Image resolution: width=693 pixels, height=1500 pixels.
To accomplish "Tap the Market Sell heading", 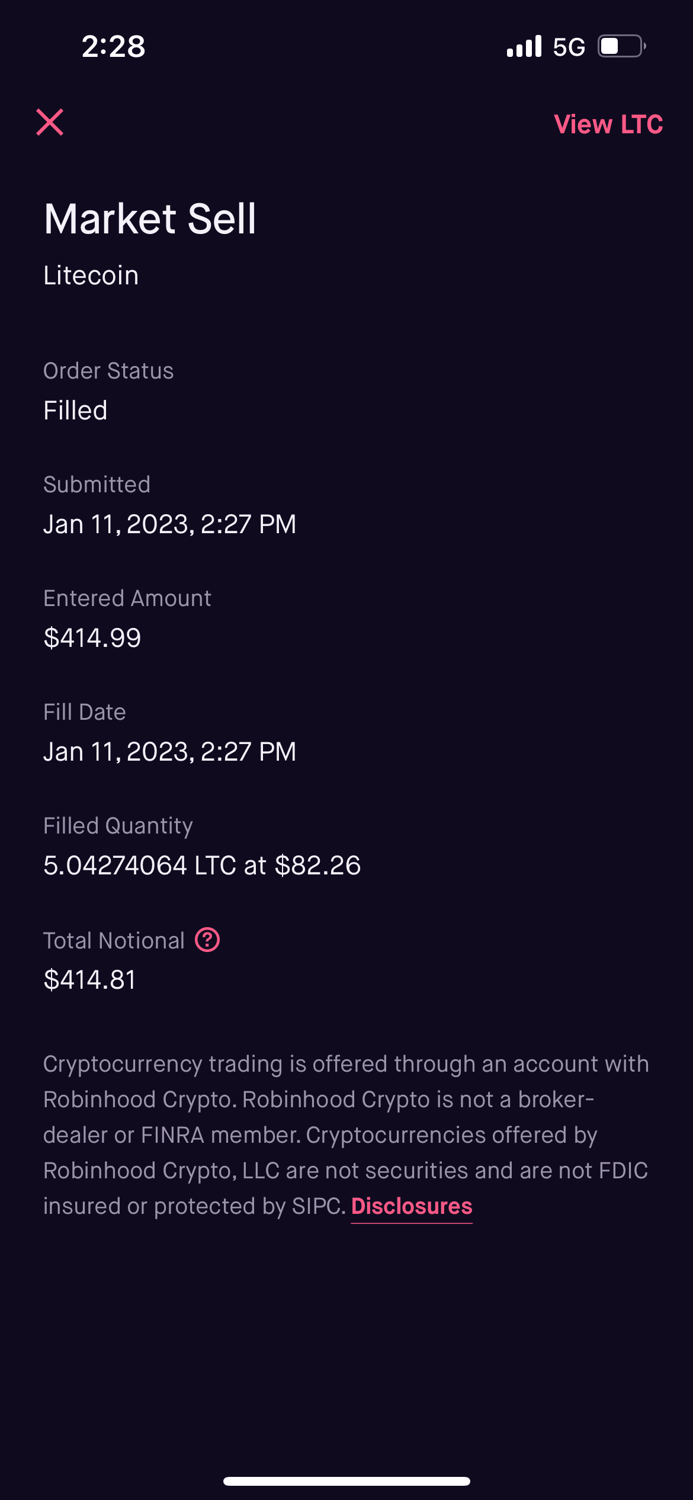I will coord(150,219).
